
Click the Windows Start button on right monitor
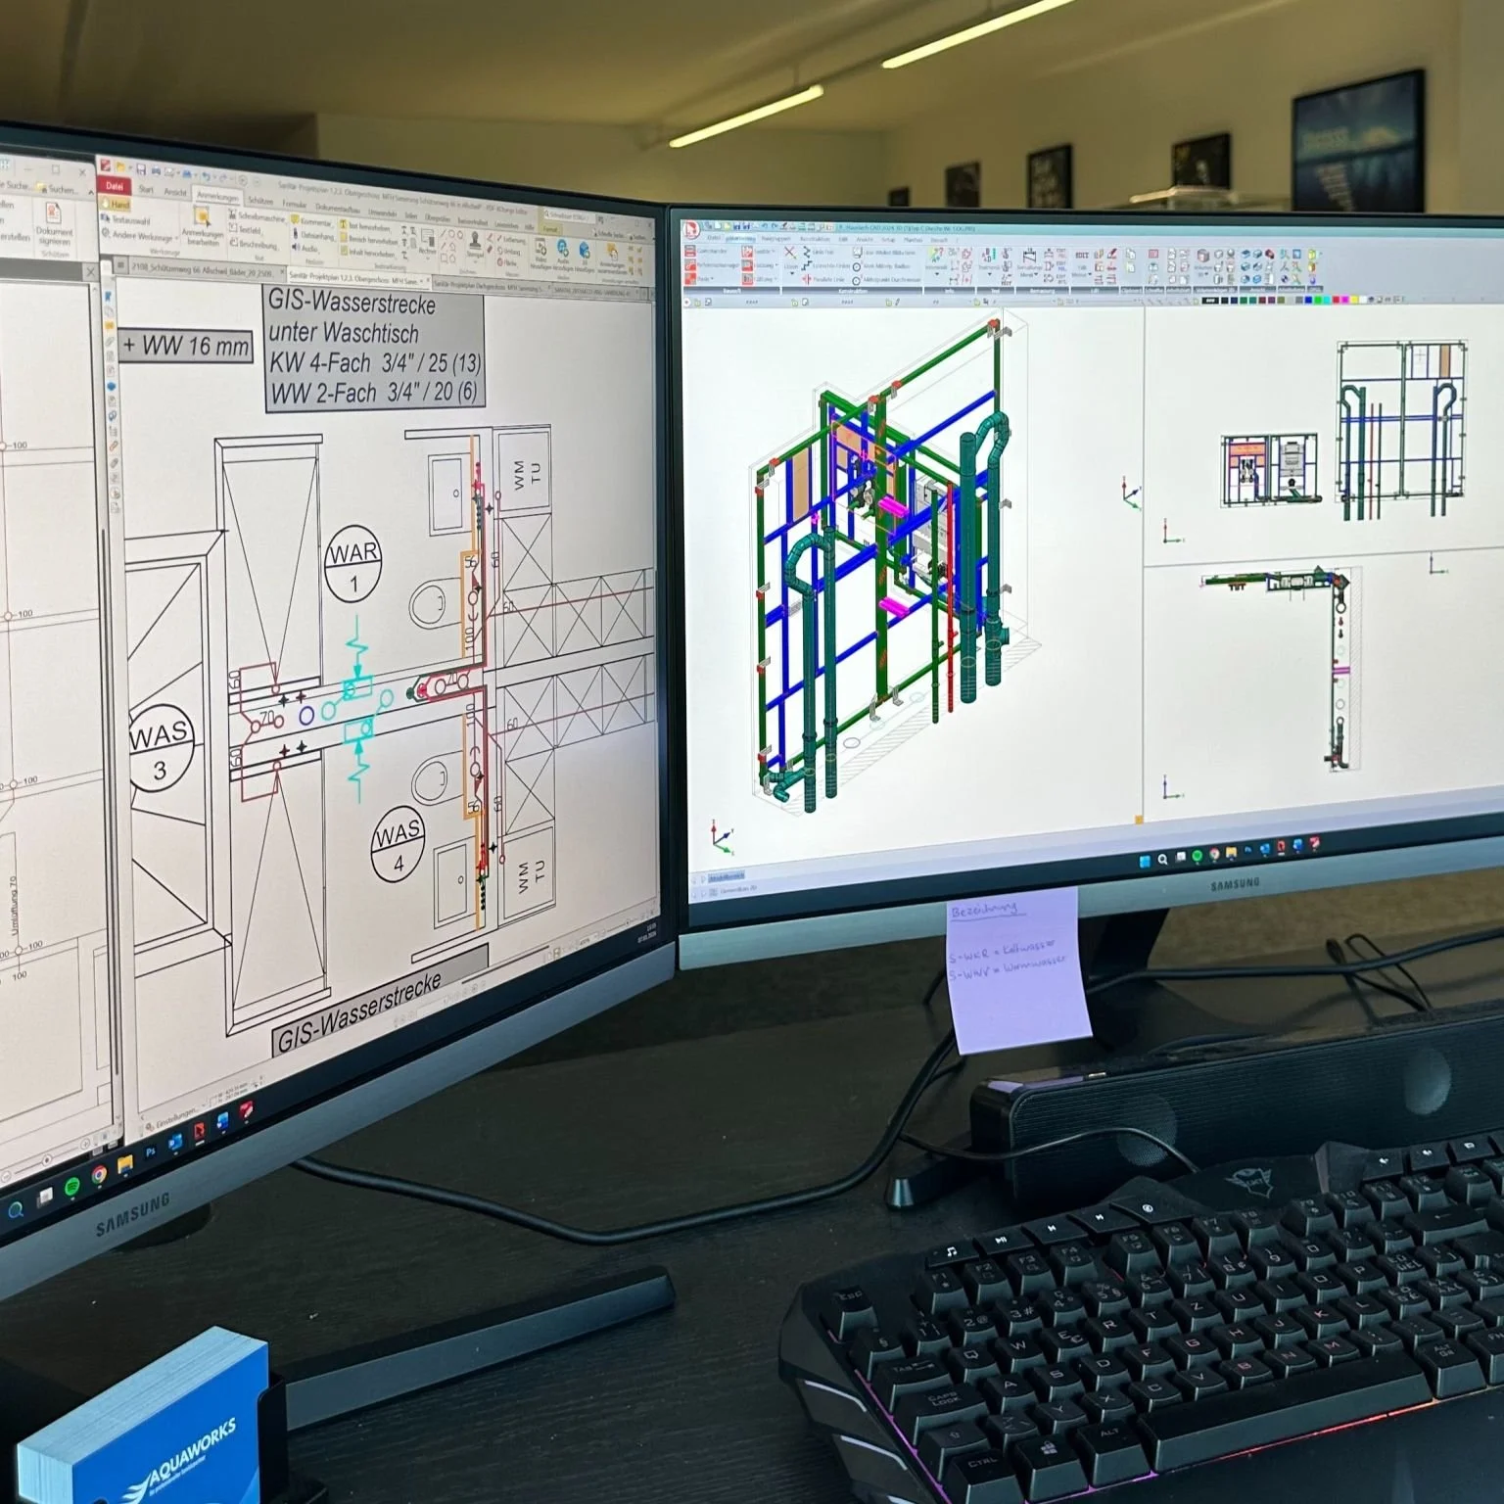coord(1145,861)
